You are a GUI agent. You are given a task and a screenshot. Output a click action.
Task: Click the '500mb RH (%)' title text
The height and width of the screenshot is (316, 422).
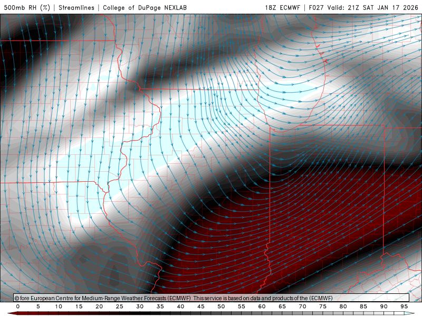point(27,7)
